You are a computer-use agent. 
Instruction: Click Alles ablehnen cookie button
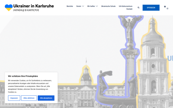pyautogui.click(x=29, y=98)
